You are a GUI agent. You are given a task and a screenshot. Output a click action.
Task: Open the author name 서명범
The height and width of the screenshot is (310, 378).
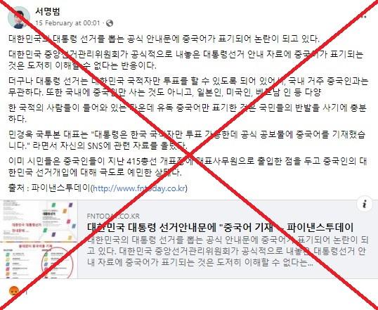pyautogui.click(x=48, y=11)
